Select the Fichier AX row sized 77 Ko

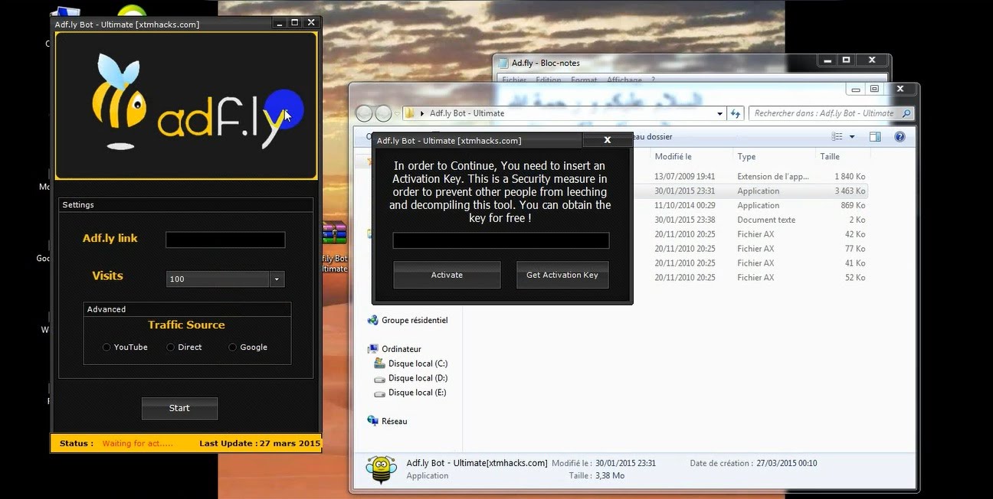pos(751,249)
